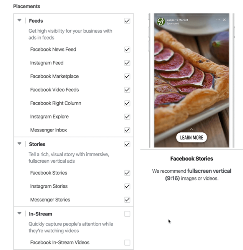
Task: Open the three-dot options in story preview
Action: [x=218, y=20]
